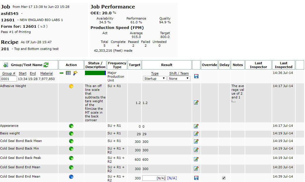The height and width of the screenshot is (182, 305).
Task: Click the Basis weight test name
Action: click(10, 133)
